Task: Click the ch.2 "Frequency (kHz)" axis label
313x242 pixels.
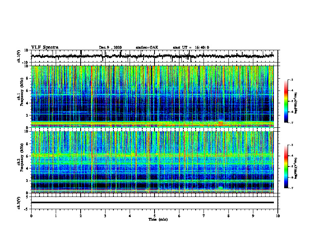Action: coord(22,157)
